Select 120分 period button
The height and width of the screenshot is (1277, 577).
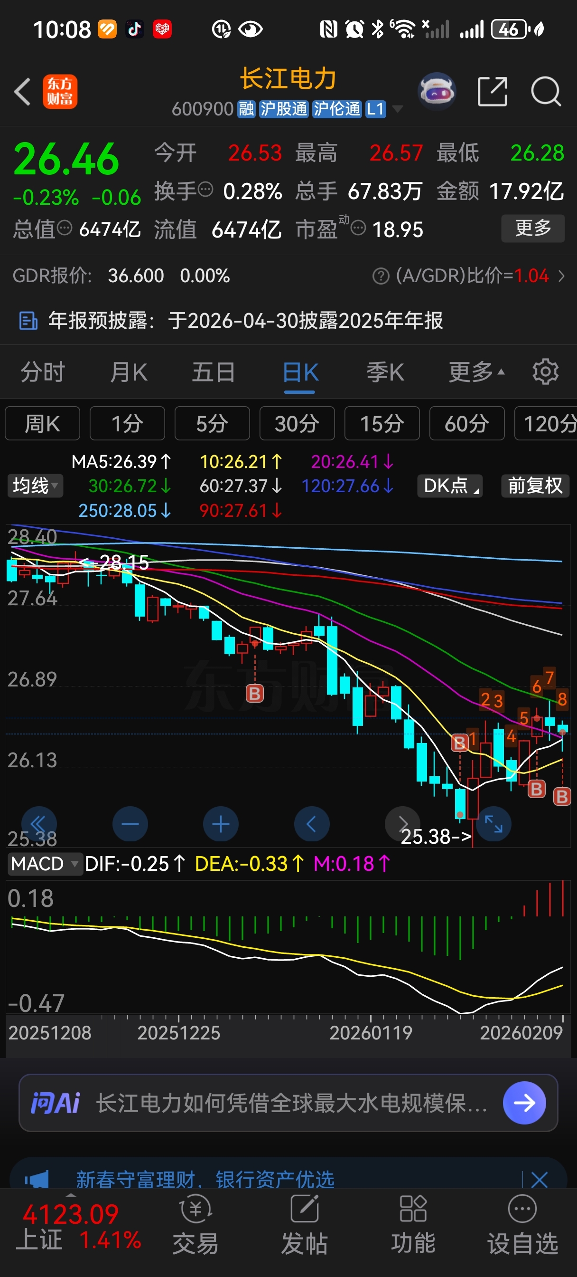tap(546, 423)
